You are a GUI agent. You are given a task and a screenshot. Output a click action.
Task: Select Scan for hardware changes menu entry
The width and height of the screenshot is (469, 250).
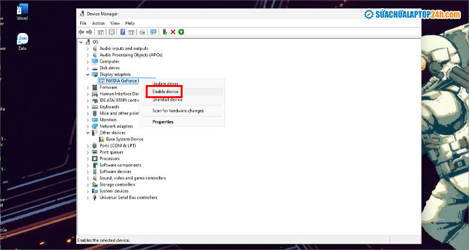click(178, 111)
